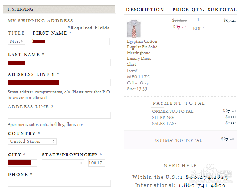Select the Address Line 1 field
The height and width of the screenshot is (190, 246).
(x=59, y=83)
